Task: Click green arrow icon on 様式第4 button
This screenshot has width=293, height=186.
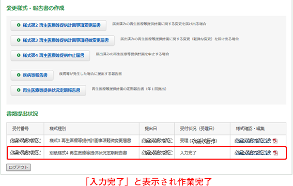Action: tap(19, 55)
